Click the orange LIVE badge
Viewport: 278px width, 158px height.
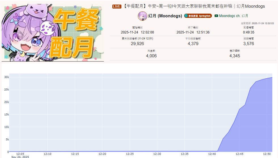tap(117, 7)
